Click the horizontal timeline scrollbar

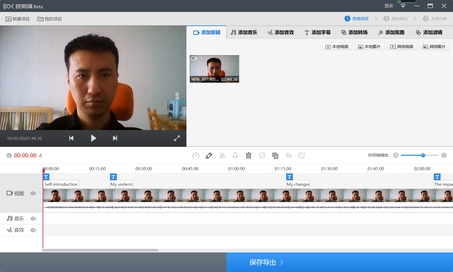point(101,250)
